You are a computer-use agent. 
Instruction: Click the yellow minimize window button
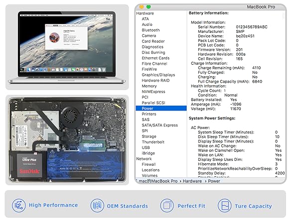(142, 7)
